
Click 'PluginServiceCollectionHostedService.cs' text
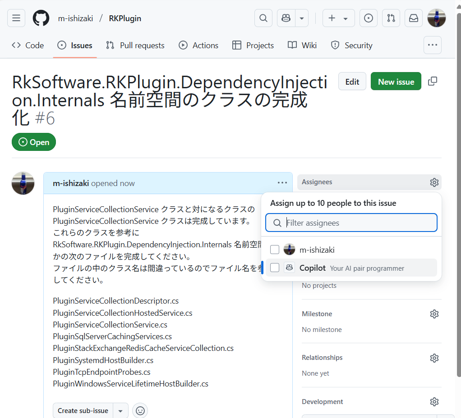(123, 313)
